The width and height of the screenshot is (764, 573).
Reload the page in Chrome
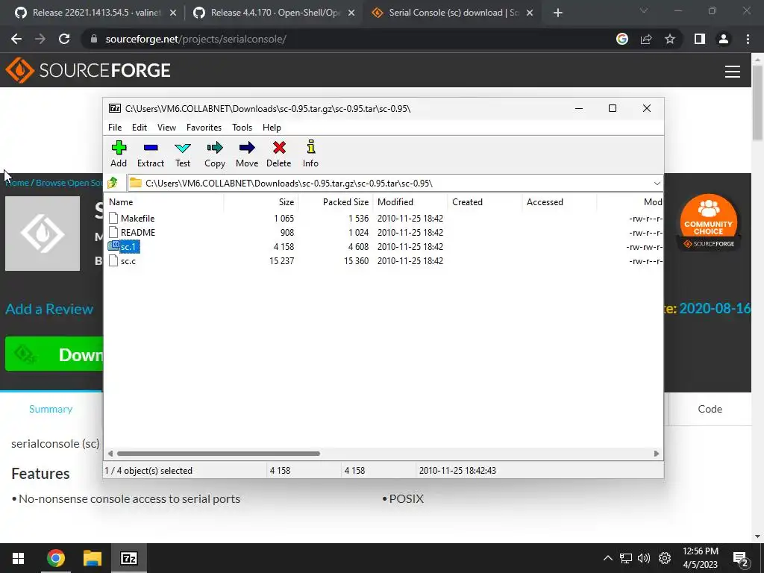pos(64,39)
